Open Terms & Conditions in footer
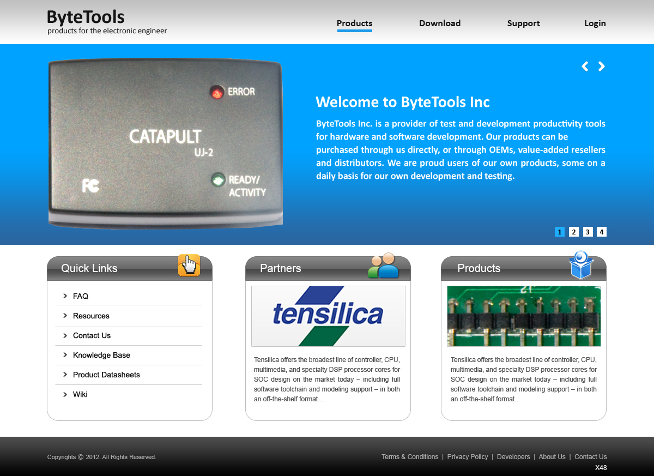 (410, 457)
